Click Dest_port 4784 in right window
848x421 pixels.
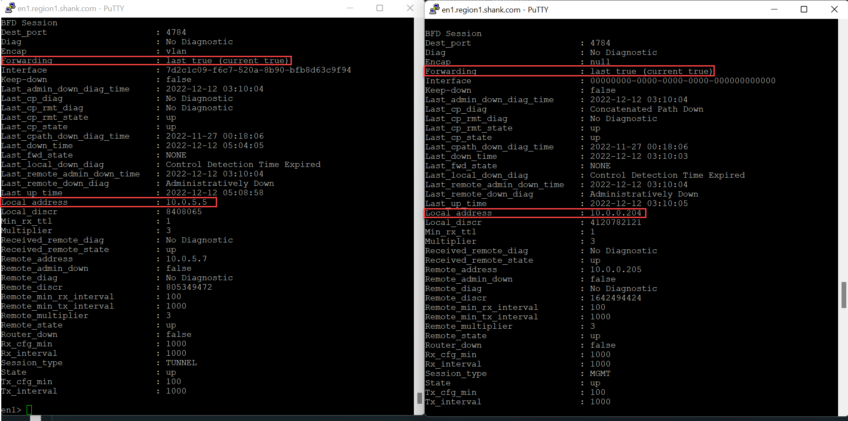(600, 43)
